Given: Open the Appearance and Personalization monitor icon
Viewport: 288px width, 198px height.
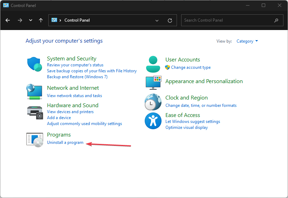Looking at the screenshot, I should click(153, 83).
